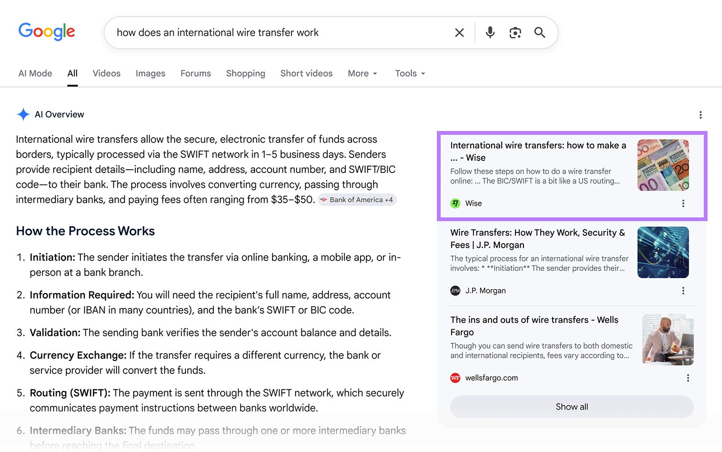
Task: Click the man with laptop thumbnail on Wells Fargo result
Action: click(x=668, y=340)
